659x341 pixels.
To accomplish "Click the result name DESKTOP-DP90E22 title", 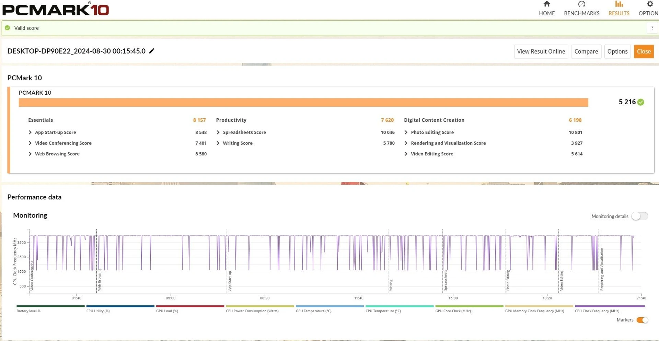I will (77, 51).
